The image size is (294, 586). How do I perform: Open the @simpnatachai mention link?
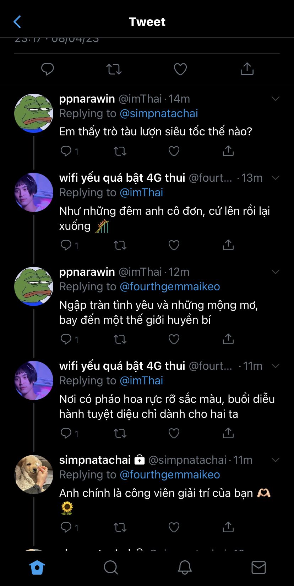(x=159, y=114)
